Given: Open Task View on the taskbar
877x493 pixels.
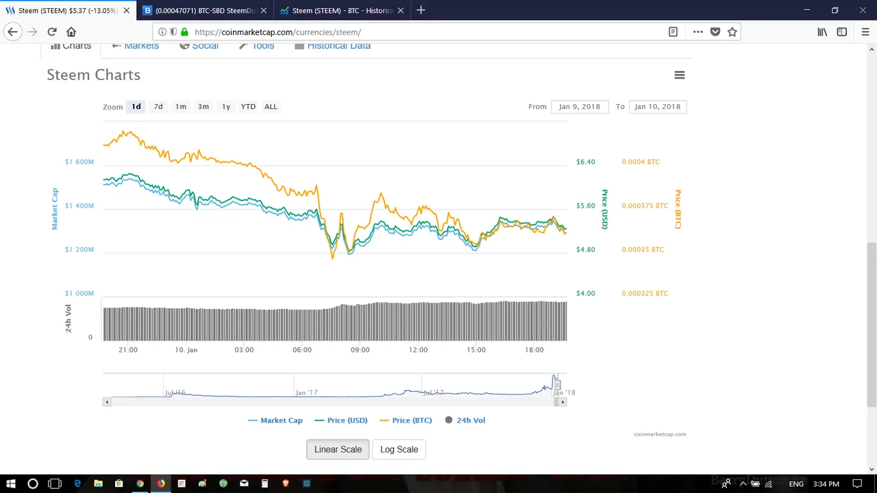Looking at the screenshot, I should (55, 483).
